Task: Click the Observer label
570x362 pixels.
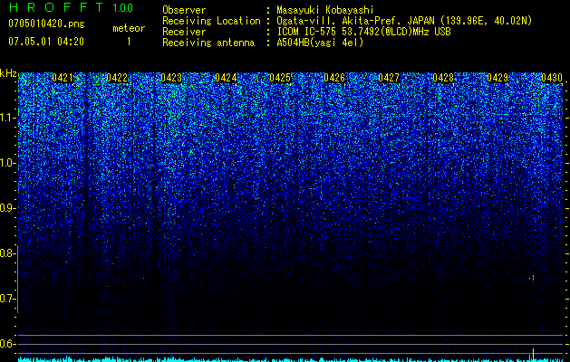Action: click(x=184, y=10)
